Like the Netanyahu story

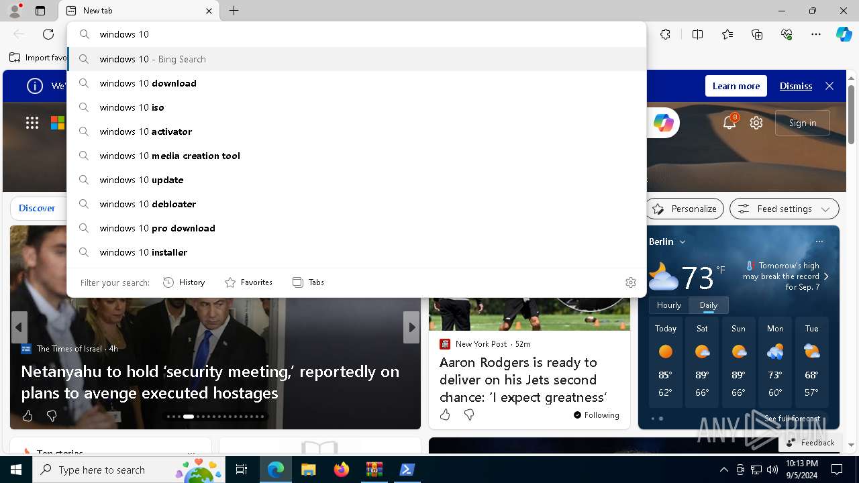point(28,416)
